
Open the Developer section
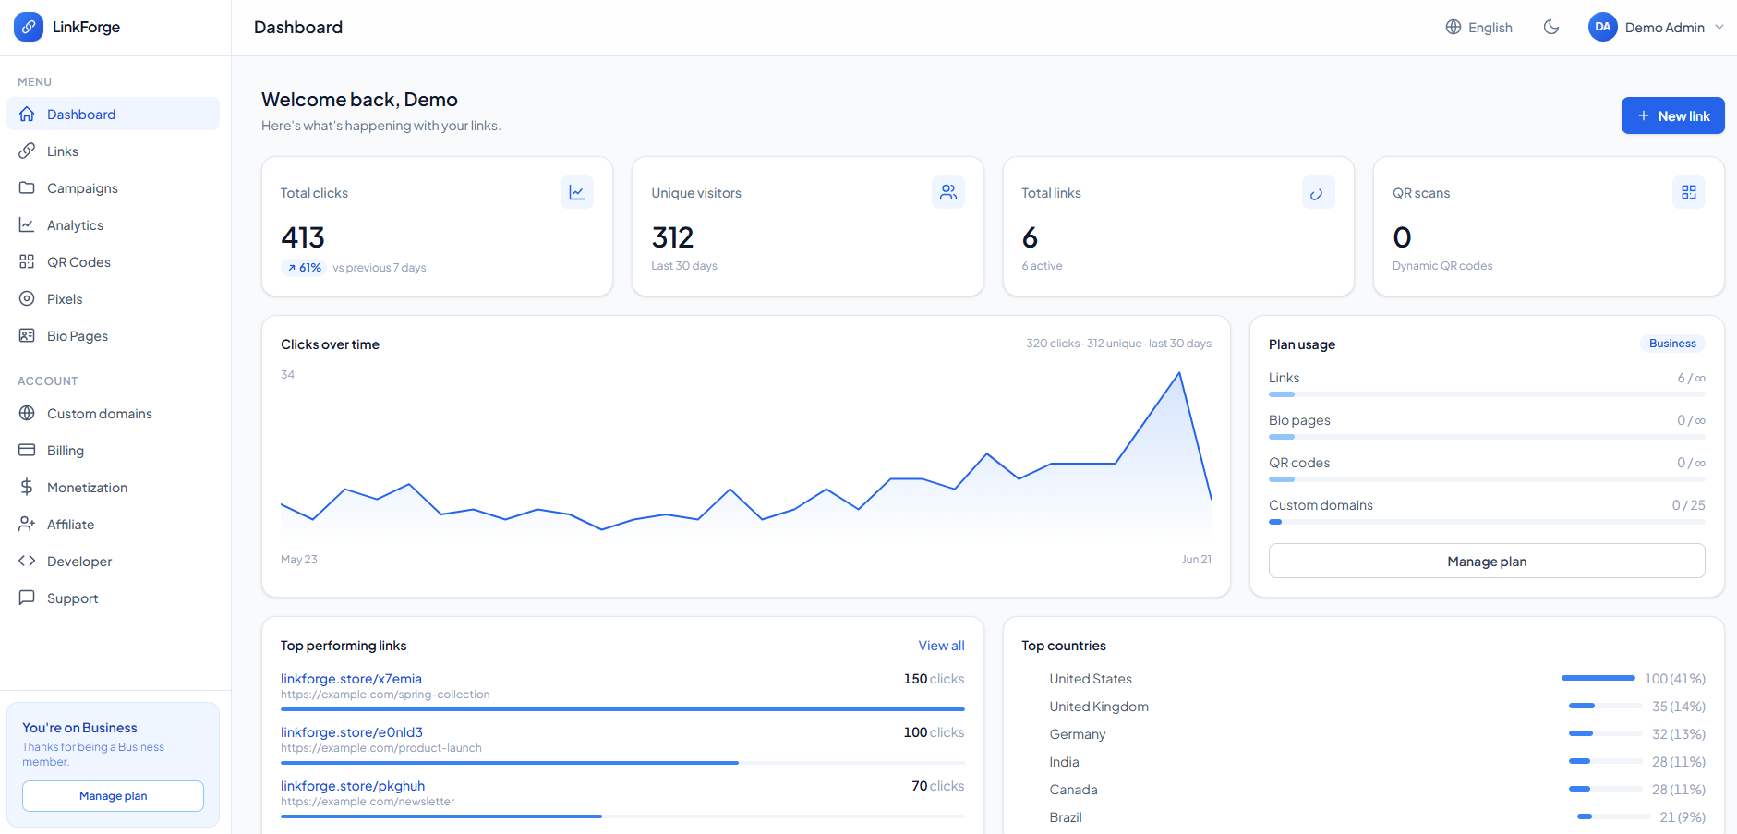113,561
